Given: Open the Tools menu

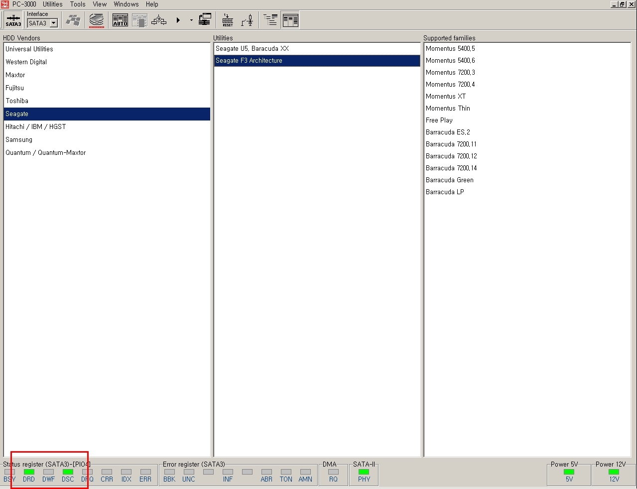Looking at the screenshot, I should coord(78,4).
